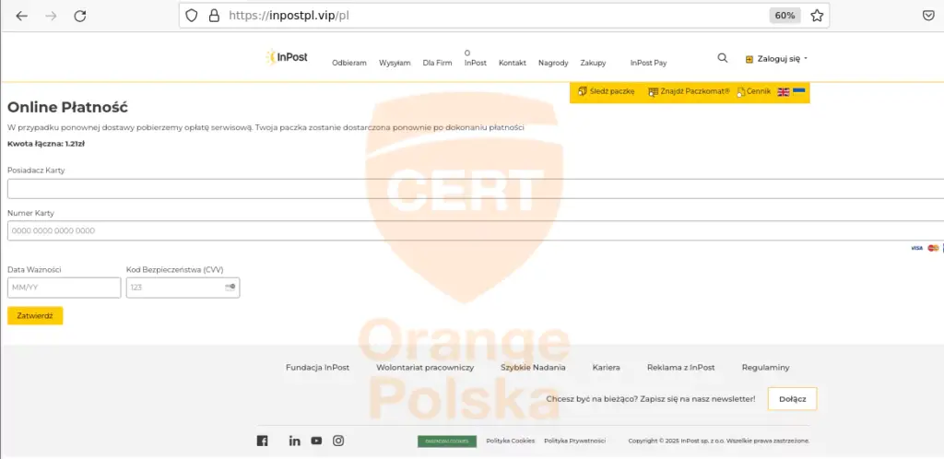Click the 60% zoom level indicator

point(785,16)
